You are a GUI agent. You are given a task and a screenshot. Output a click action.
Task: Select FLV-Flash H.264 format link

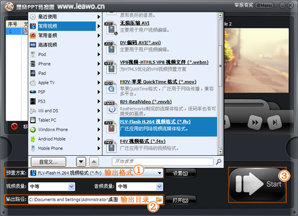(x=155, y=122)
